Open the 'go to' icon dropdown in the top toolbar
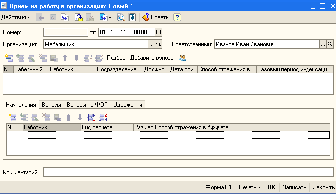This screenshot has width=336, height=194. pos(105,17)
